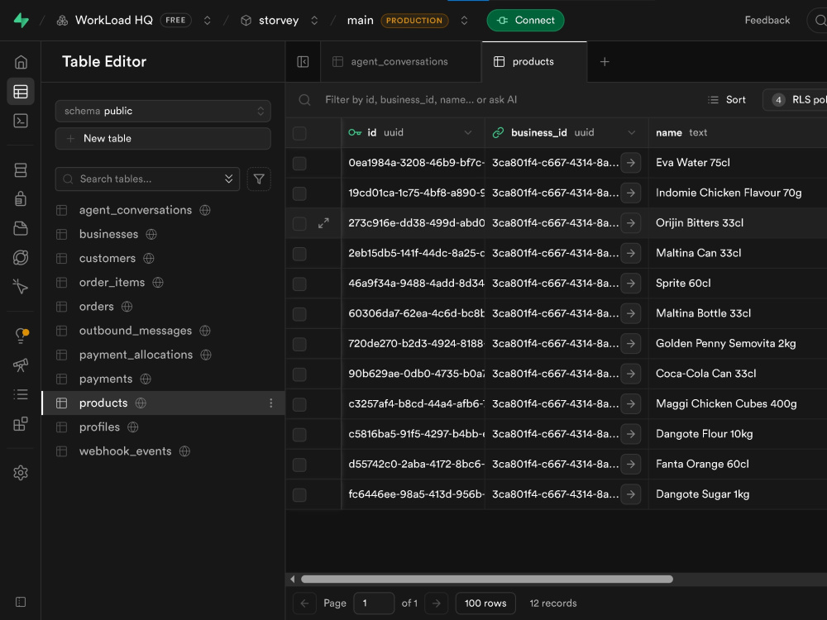The width and height of the screenshot is (827, 620).
Task: Expand the id column header menu
Action: pyautogui.click(x=468, y=133)
